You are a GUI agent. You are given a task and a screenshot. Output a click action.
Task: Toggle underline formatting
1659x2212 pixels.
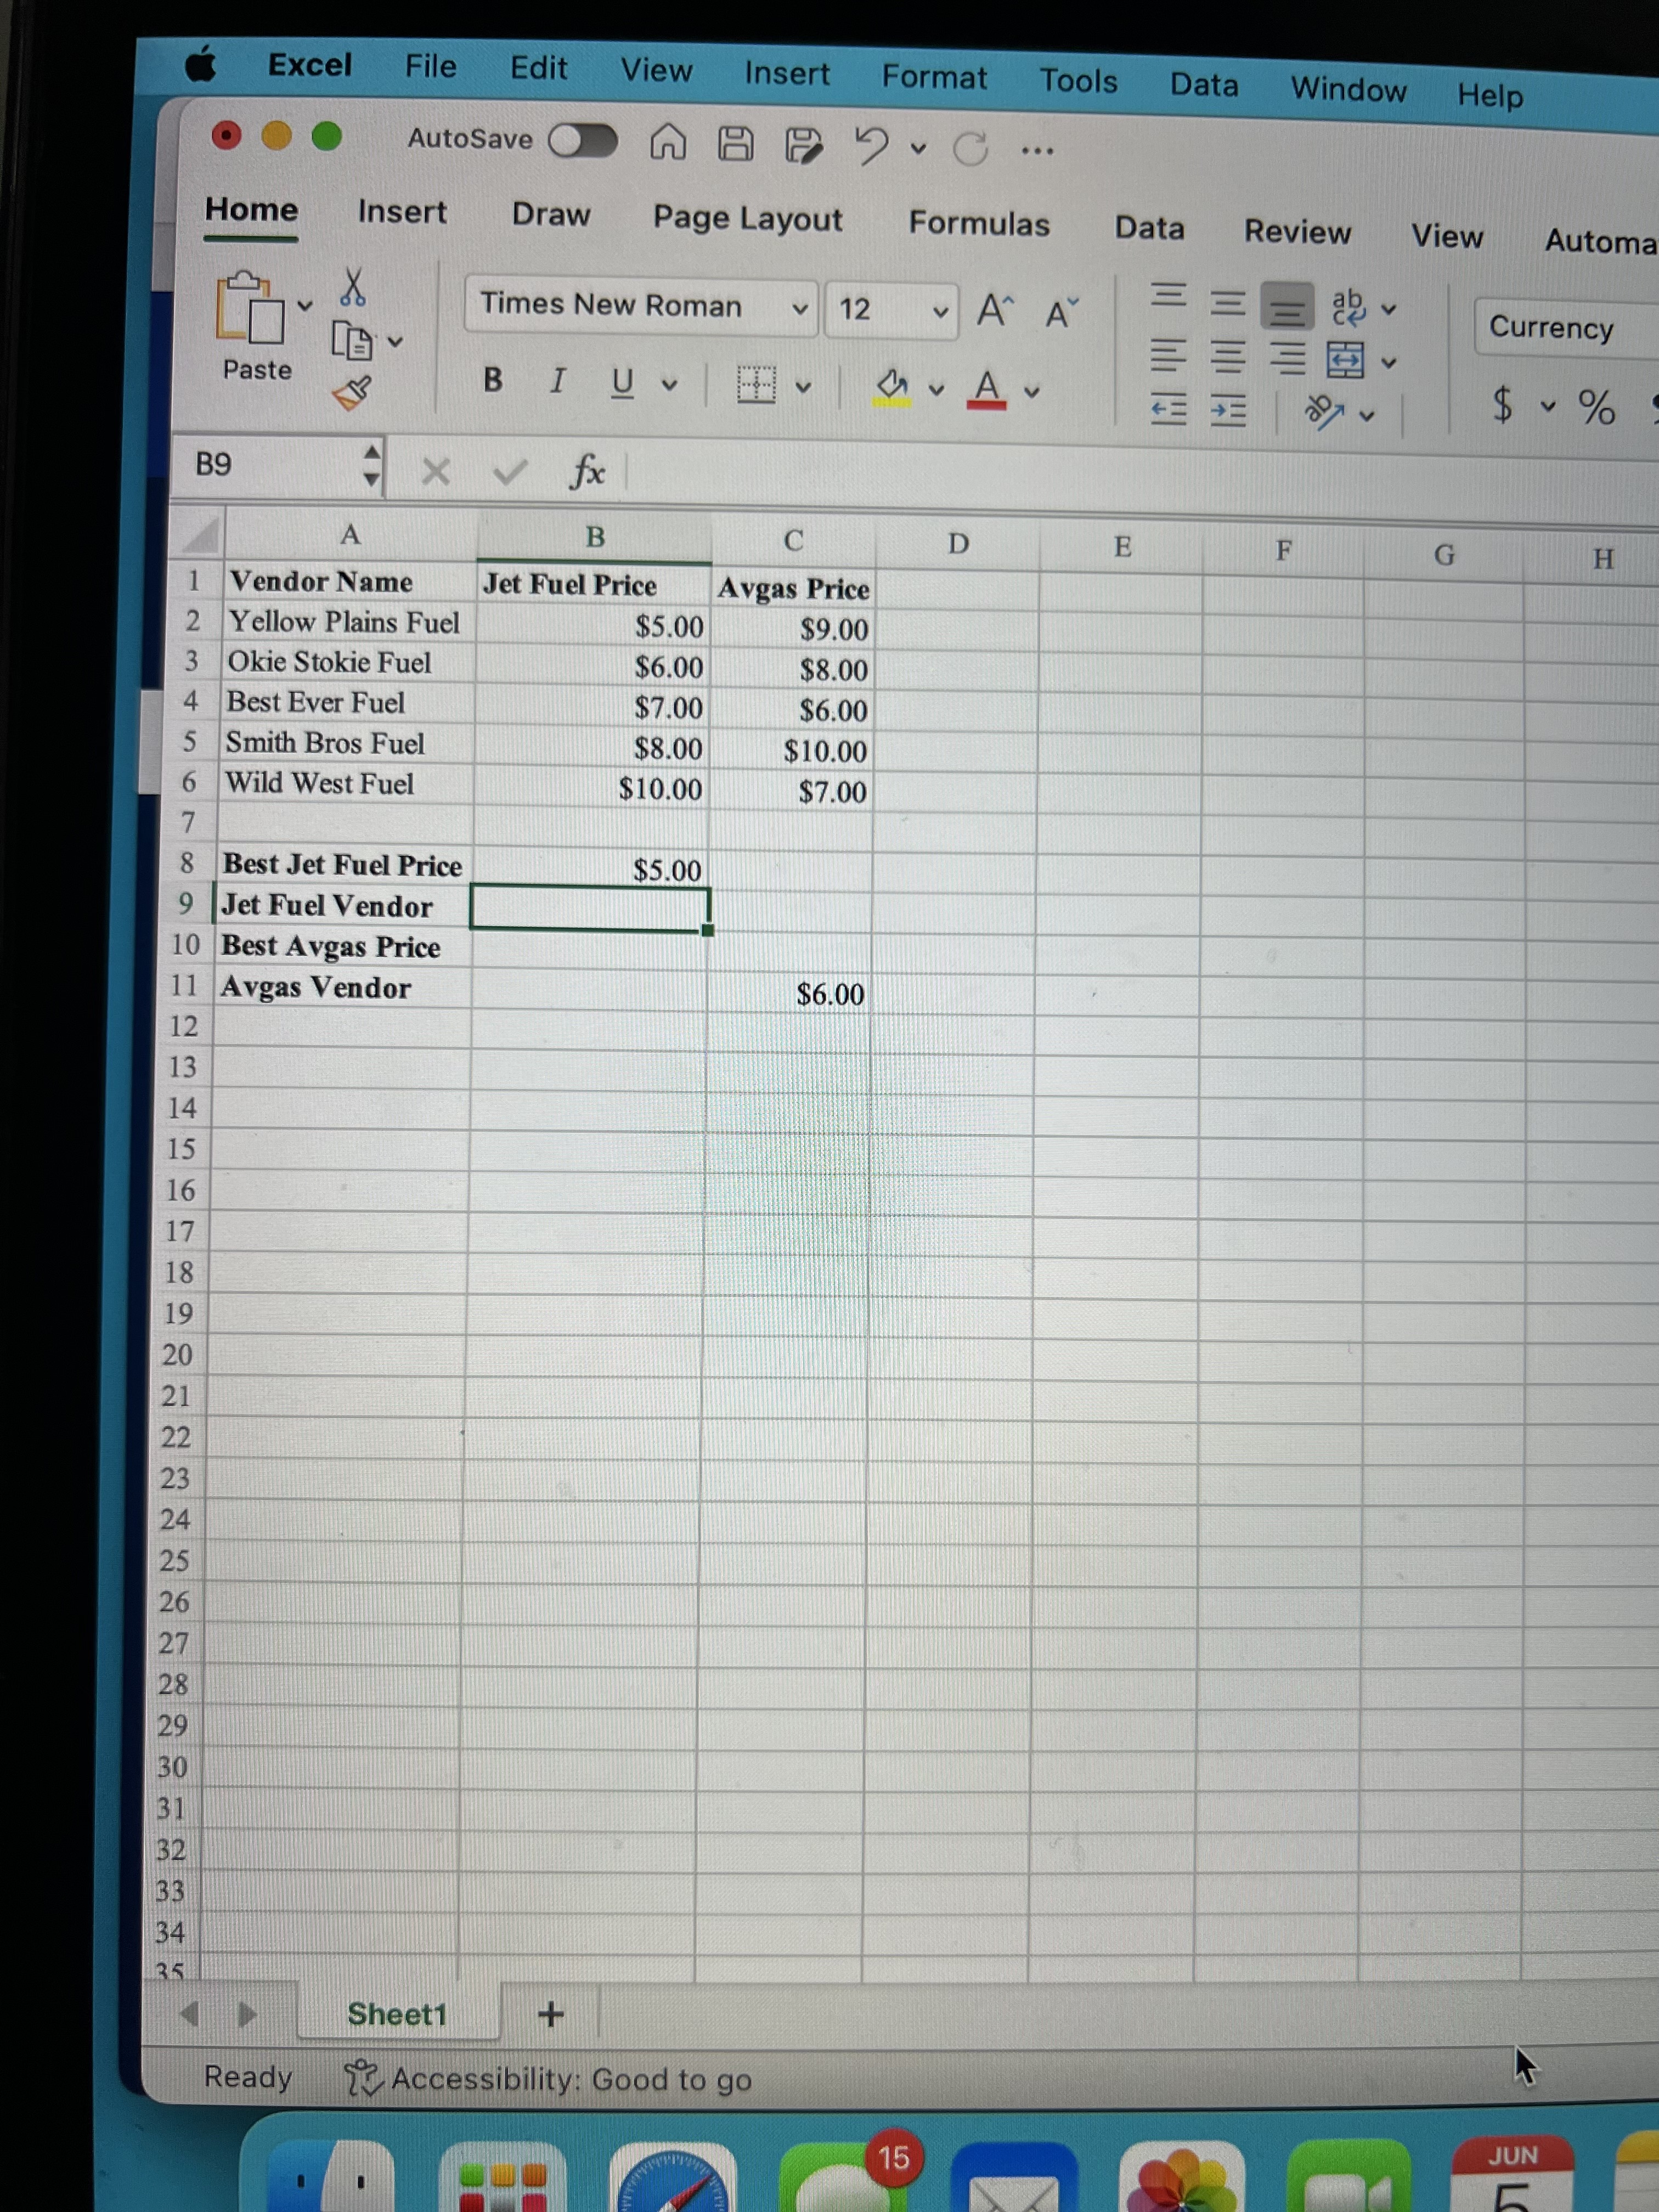[x=622, y=382]
